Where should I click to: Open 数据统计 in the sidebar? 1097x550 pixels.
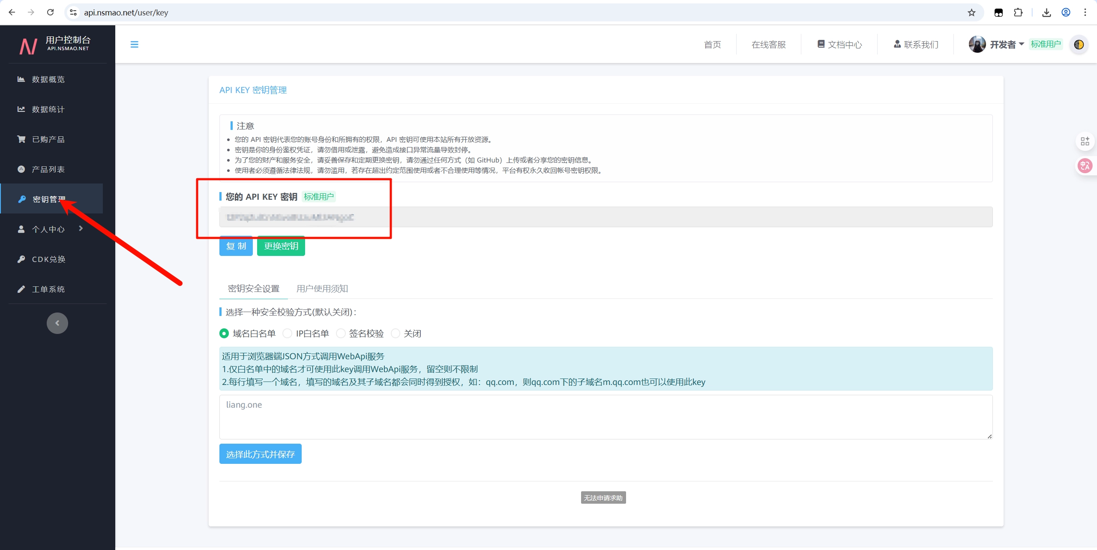pos(48,109)
